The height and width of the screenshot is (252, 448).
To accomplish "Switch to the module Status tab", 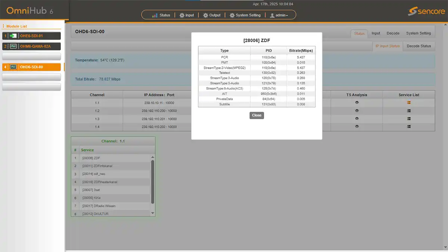I will (359, 34).
